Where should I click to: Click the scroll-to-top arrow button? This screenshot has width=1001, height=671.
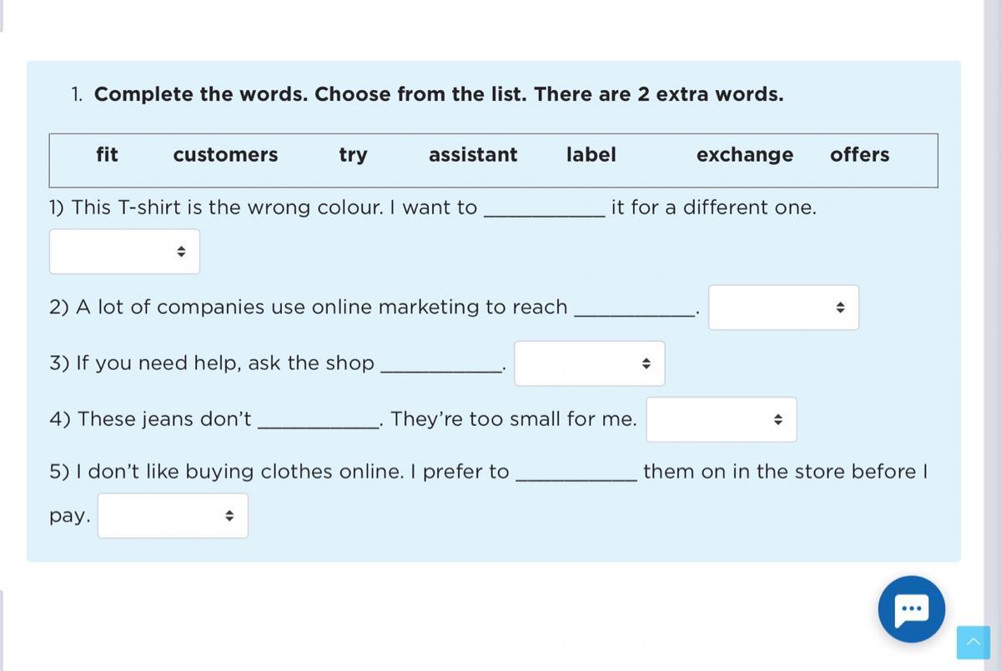973,643
